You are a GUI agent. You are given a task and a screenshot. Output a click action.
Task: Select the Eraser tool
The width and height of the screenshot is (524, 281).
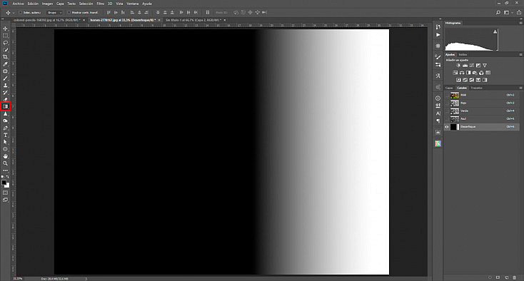pyautogui.click(x=5, y=99)
